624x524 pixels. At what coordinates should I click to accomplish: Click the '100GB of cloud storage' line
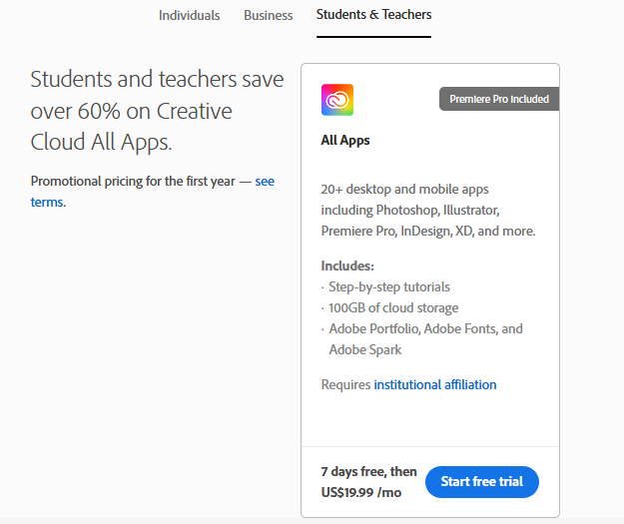click(393, 308)
